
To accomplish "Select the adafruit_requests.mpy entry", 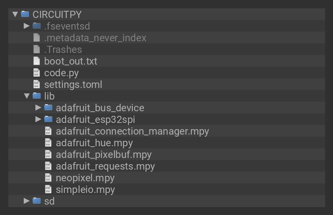I will click(x=105, y=166).
